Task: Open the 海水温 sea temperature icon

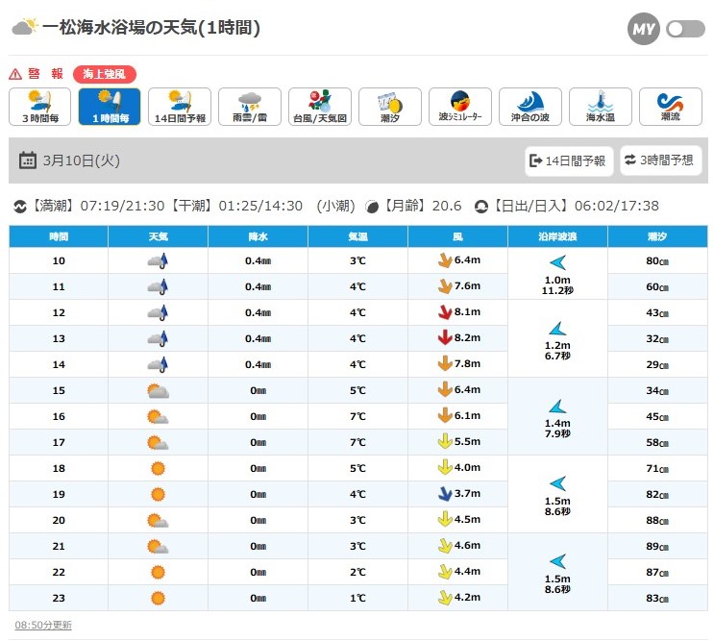Action: click(x=601, y=107)
